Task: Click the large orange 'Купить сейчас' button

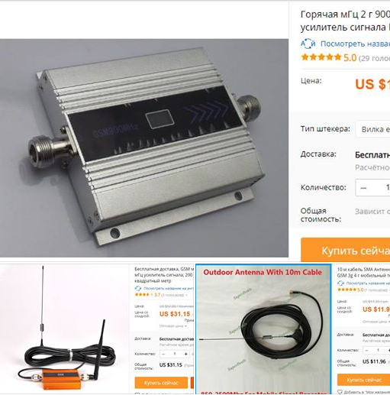Action: 346,250
